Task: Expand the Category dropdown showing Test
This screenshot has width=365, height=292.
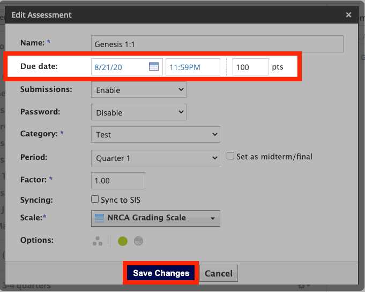Action: [155, 134]
